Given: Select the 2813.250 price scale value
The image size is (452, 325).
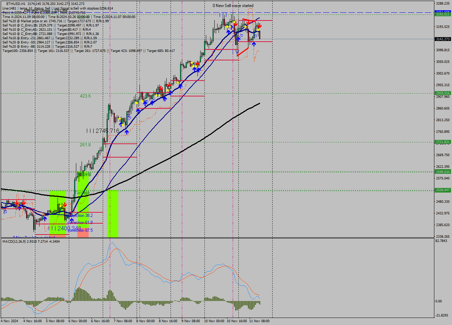Looking at the screenshot, I should tap(443, 120).
